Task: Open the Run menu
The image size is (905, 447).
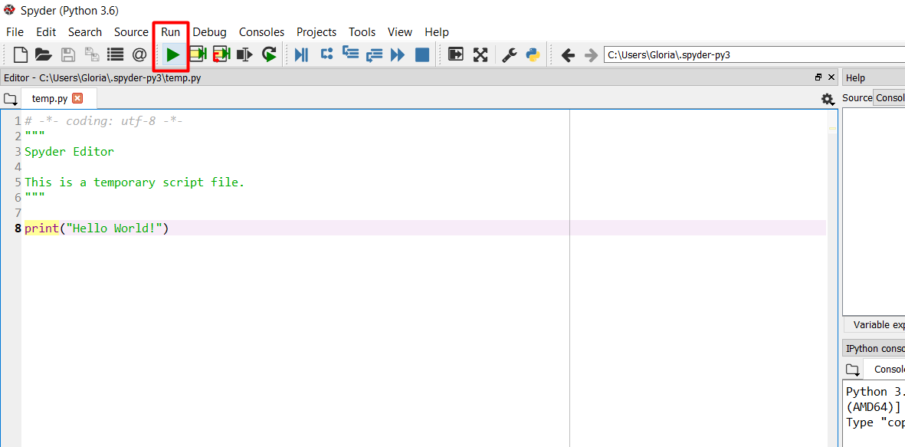Action: click(x=170, y=32)
